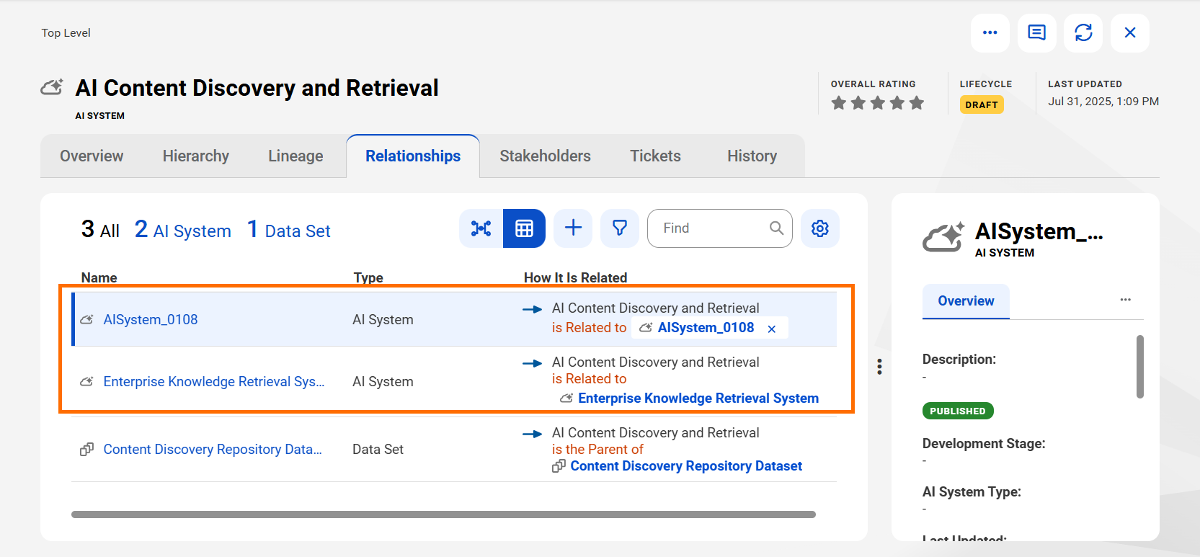Click AISystem_0108 chip in How It Is Related
1200x557 pixels.
pos(706,328)
